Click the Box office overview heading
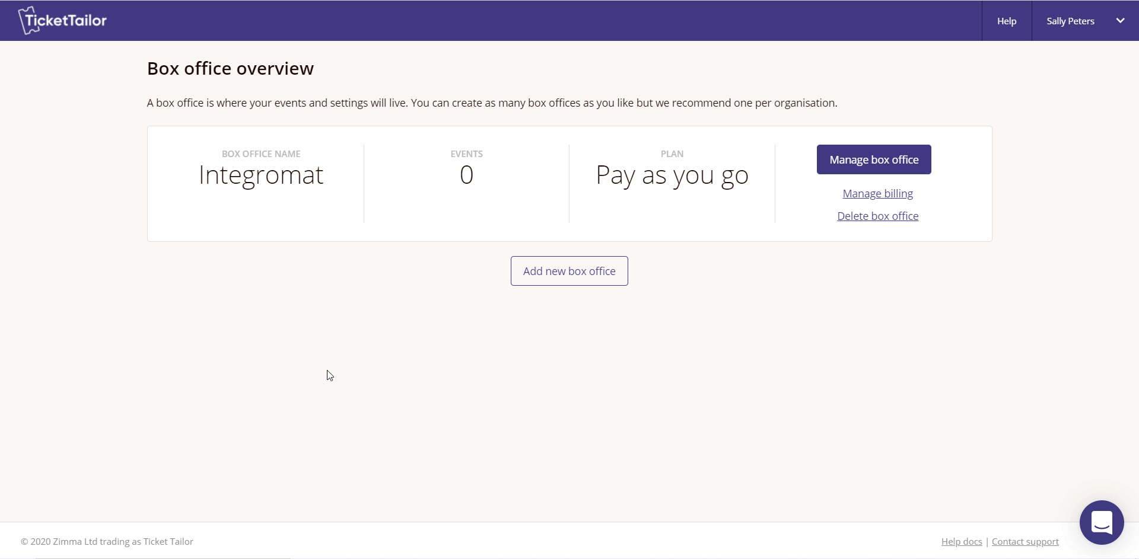 [x=230, y=69]
